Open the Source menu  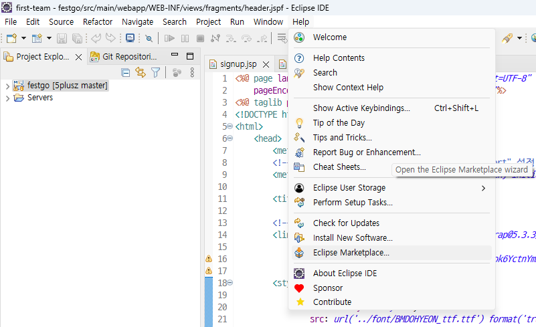point(61,22)
